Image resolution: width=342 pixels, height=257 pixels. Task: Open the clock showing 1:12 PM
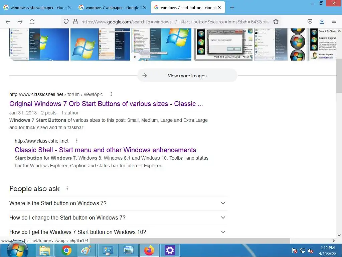tap(327, 251)
